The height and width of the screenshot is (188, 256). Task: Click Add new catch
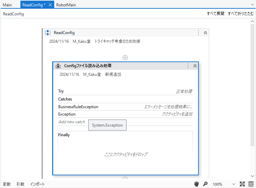click(x=72, y=122)
